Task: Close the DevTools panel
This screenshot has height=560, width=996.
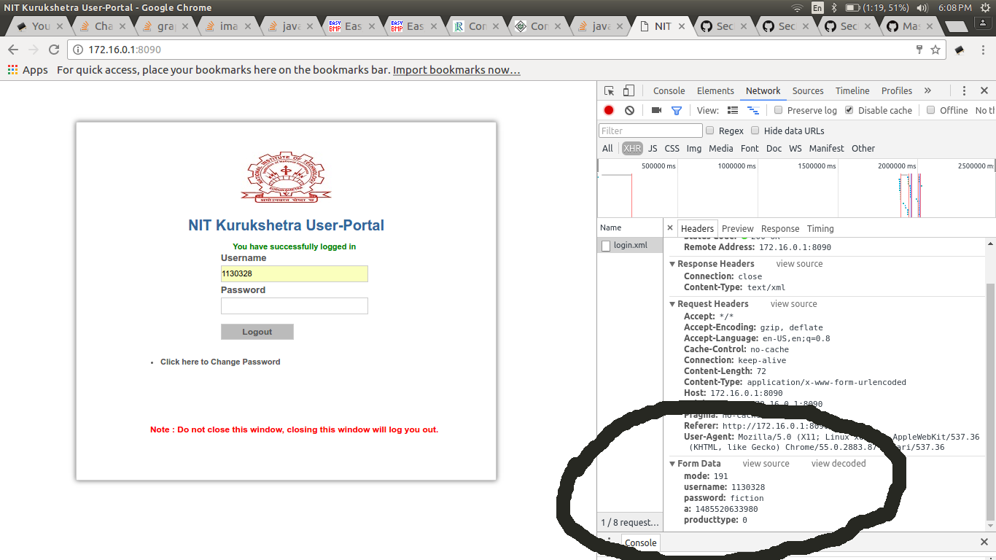Action: [x=984, y=91]
